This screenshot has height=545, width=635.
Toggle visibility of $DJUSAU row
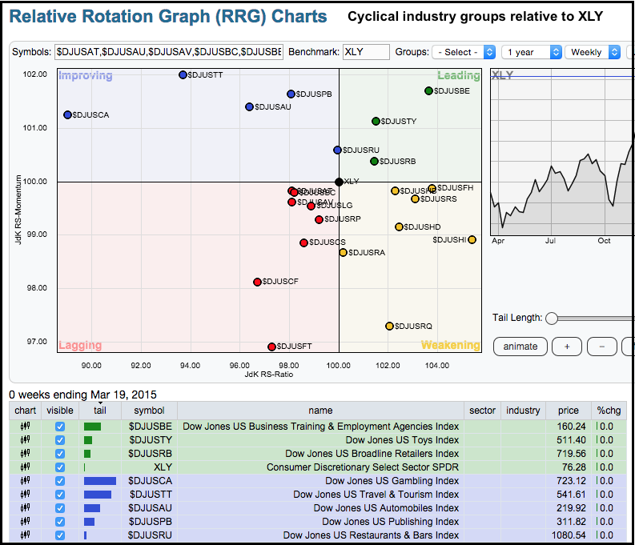(59, 507)
